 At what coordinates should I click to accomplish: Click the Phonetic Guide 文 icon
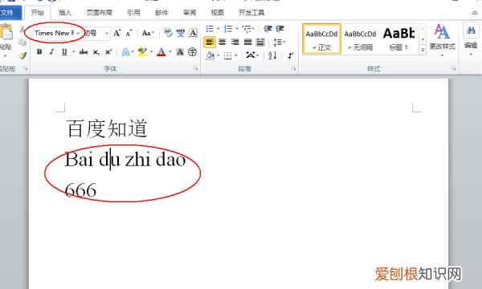tap(181, 33)
